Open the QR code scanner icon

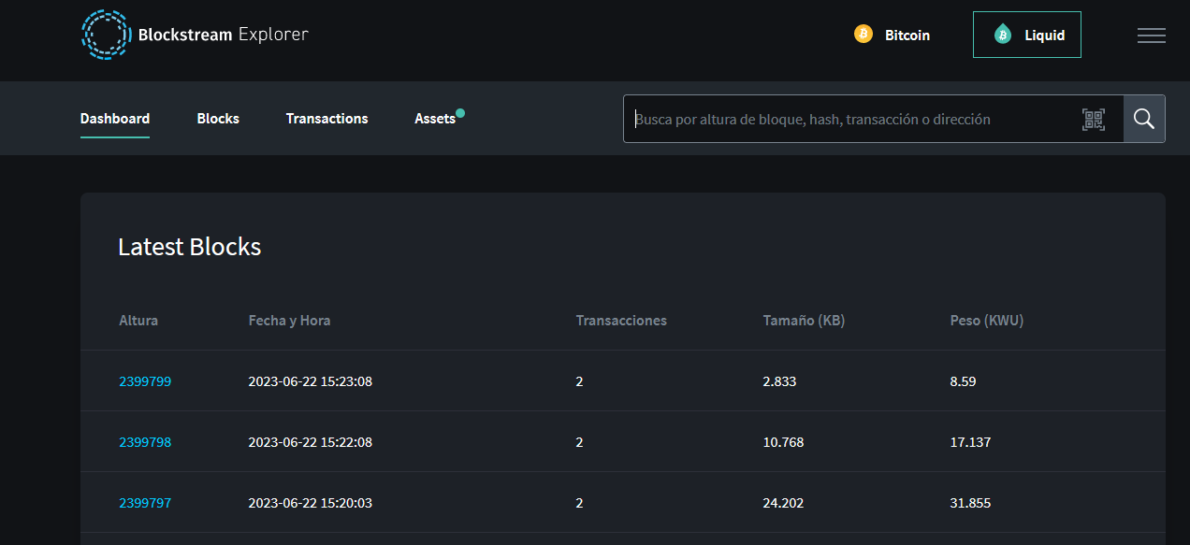point(1094,119)
